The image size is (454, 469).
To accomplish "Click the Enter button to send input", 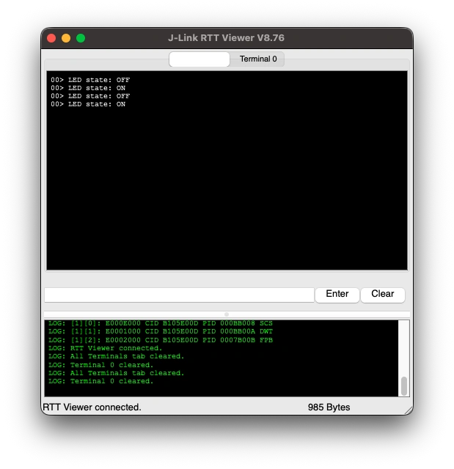I will (337, 295).
